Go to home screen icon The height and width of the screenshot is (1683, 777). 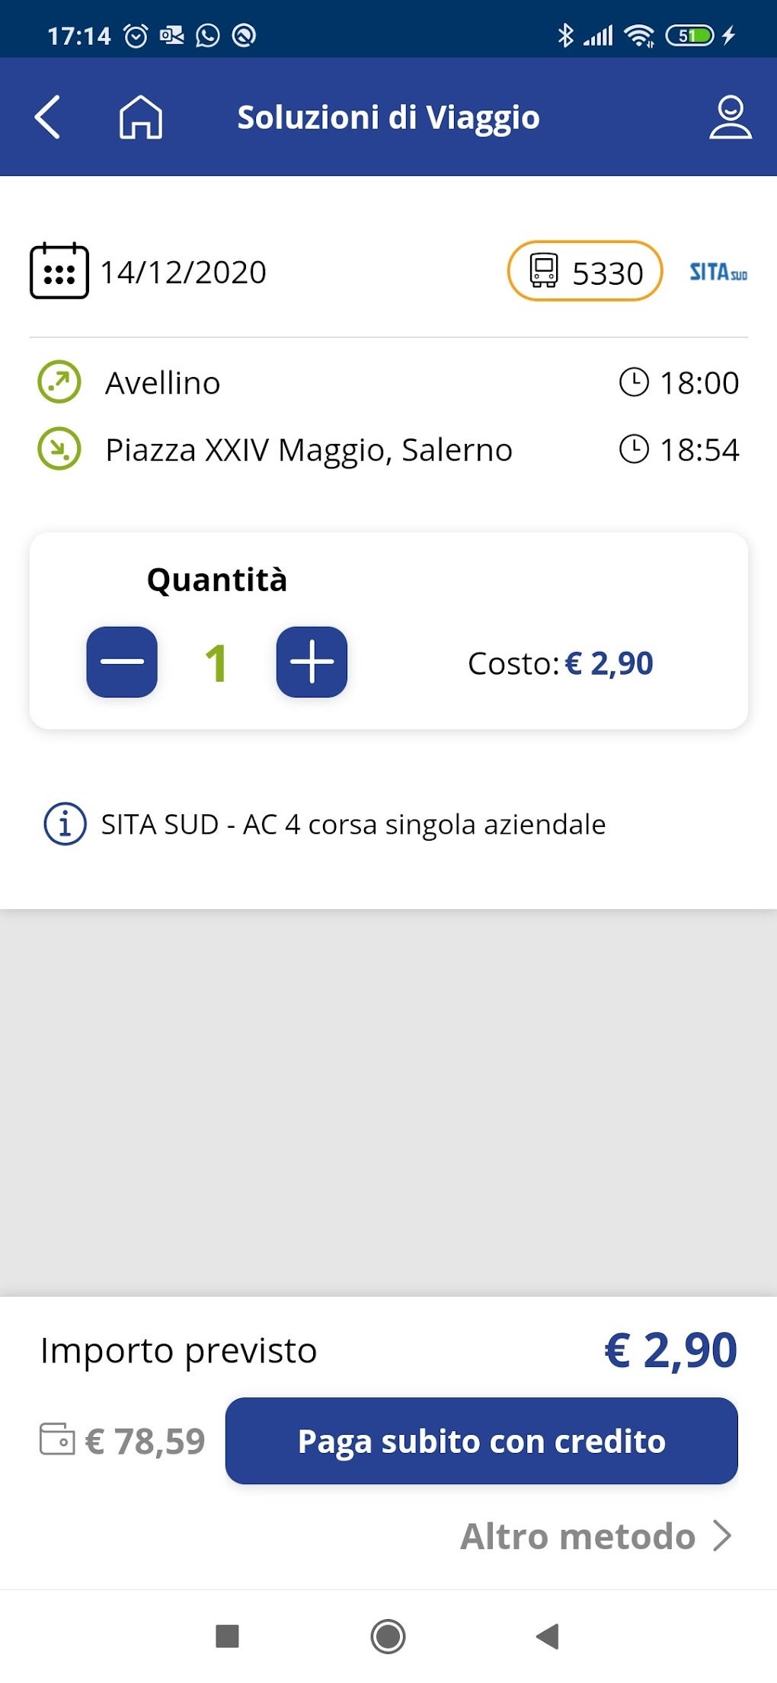pos(141,117)
